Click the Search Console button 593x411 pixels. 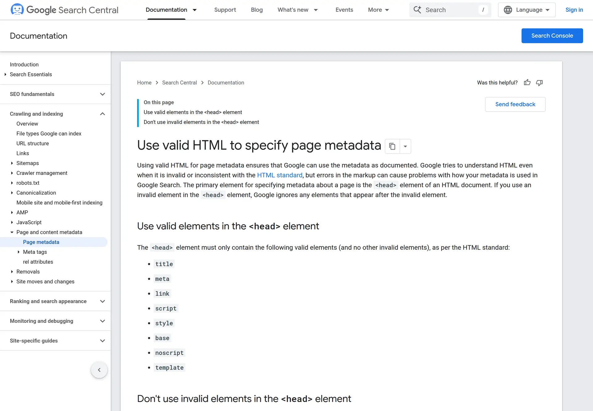552,36
